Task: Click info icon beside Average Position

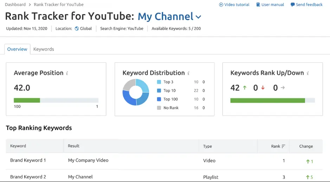Action: tap(67, 73)
